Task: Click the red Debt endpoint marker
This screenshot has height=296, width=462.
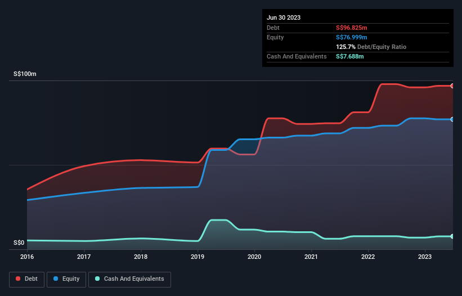Action: 452,86
